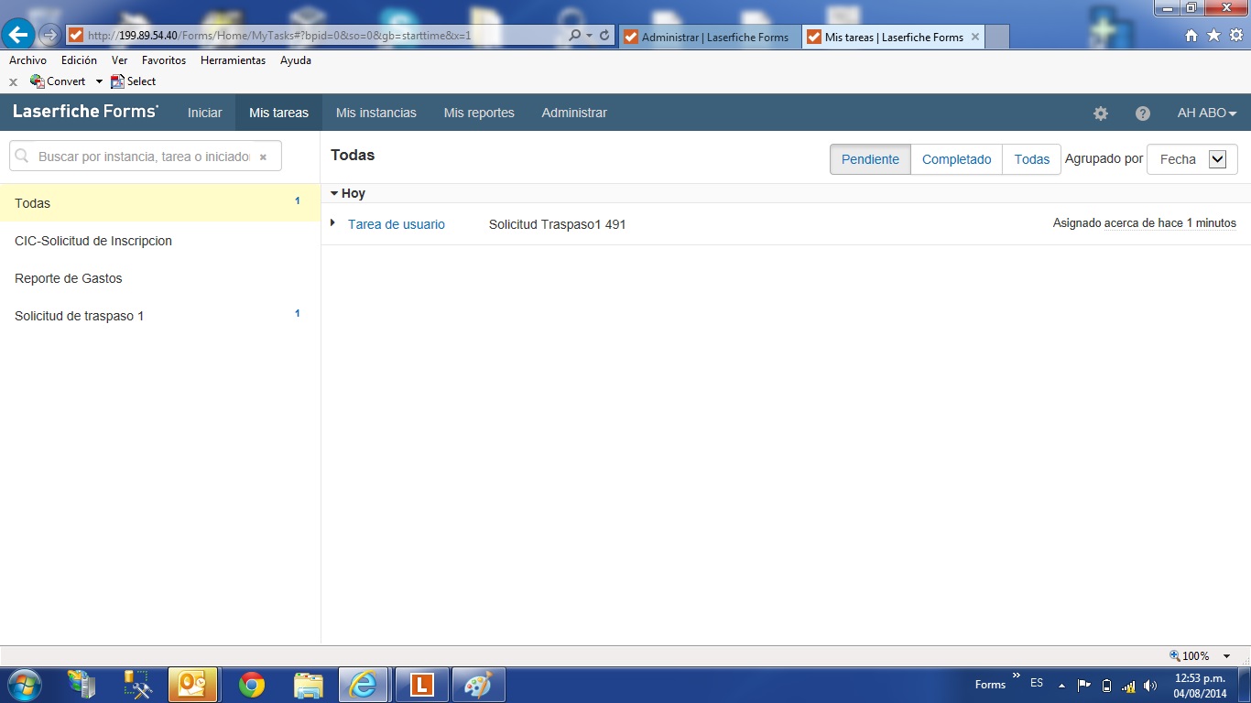Image resolution: width=1251 pixels, height=703 pixels.
Task: Open the file explorer folder taskbar icon
Action: click(309, 685)
